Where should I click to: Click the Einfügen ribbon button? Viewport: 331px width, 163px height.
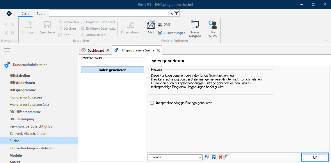click(x=29, y=27)
